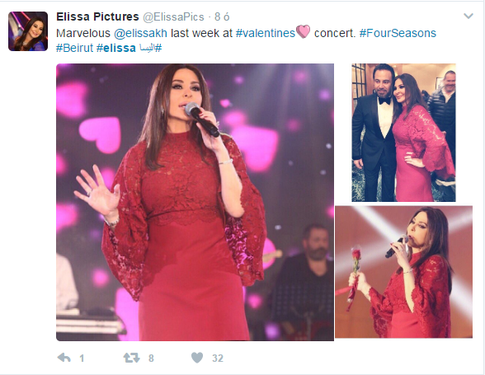Viewport: 485px width, 375px height.
Task: Open the Elissa Pictures account name
Action: (x=97, y=16)
